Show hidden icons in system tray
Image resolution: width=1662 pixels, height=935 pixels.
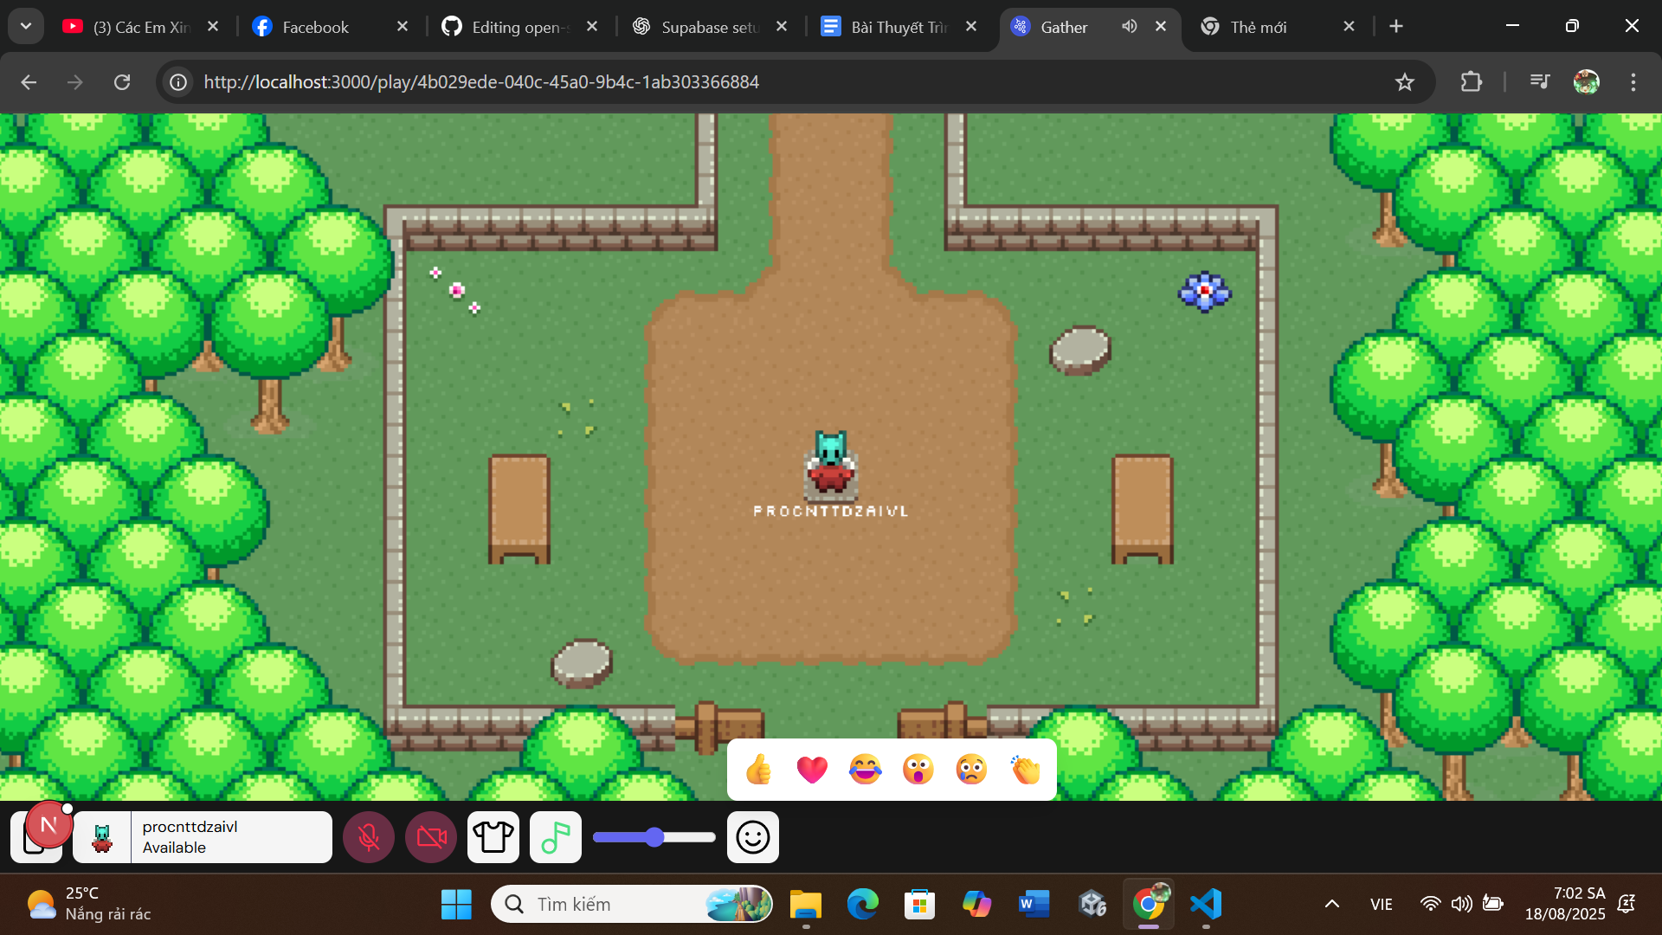pyautogui.click(x=1331, y=904)
